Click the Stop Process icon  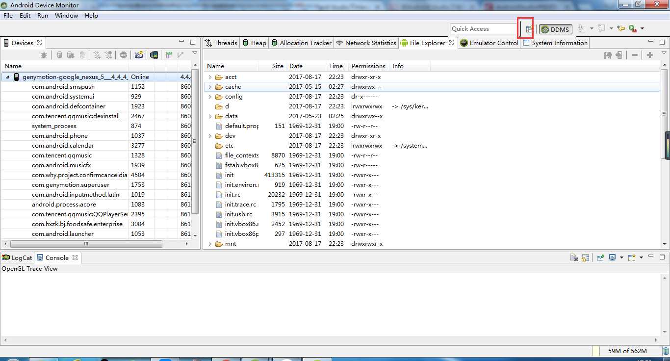click(123, 55)
